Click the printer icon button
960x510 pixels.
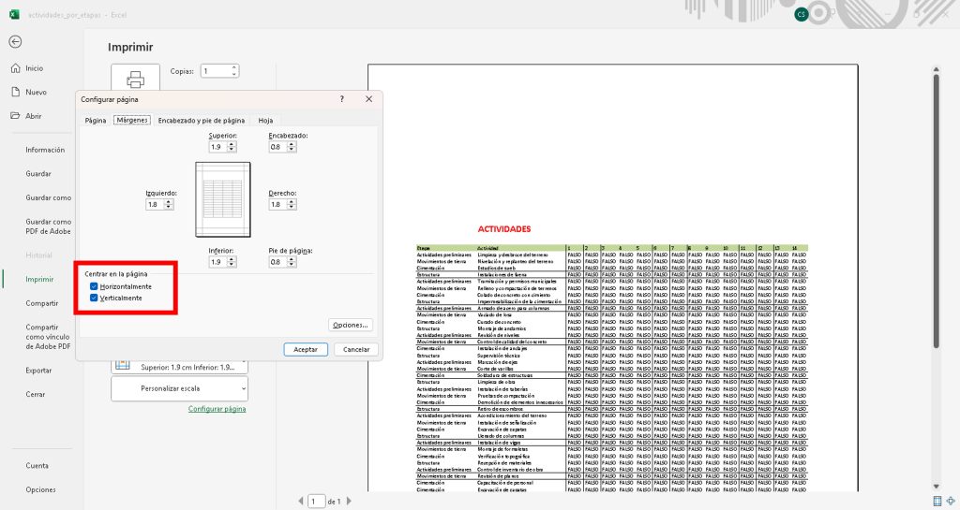pos(136,80)
